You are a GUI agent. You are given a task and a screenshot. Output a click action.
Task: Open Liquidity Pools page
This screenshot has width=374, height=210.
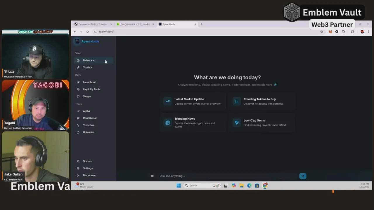[x=93, y=89]
